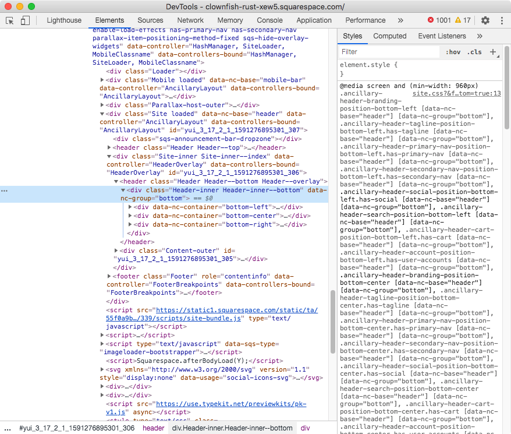Collapse the Site loaded div node
The image size is (511, 434).
[x=102, y=114]
